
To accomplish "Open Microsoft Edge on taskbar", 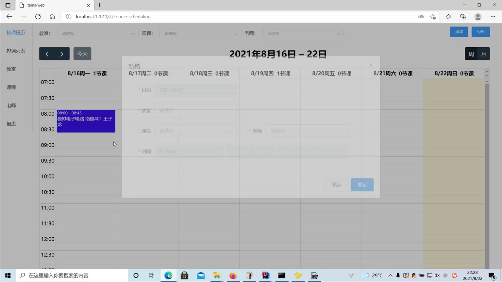I will click(168, 275).
